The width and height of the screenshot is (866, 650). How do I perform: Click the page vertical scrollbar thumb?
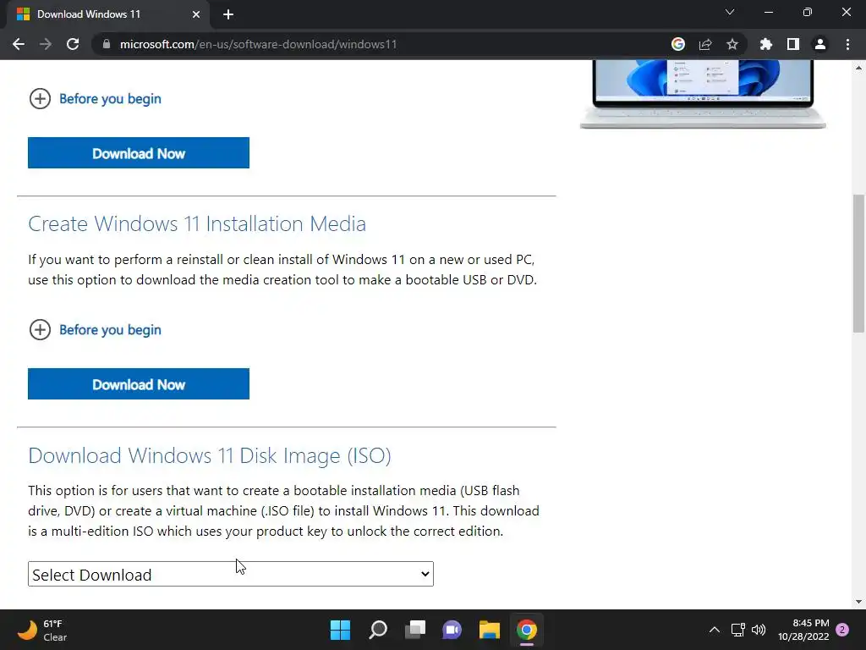coord(858,264)
